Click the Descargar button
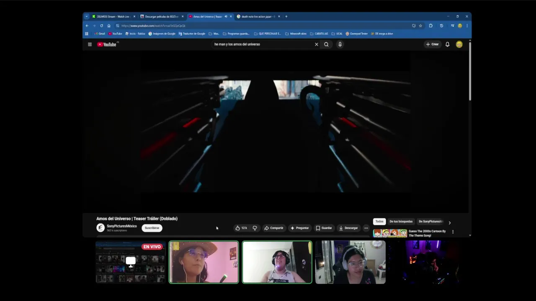The width and height of the screenshot is (536, 301). click(x=348, y=228)
